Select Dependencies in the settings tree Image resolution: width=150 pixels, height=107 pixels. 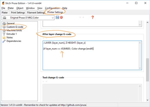[x=14, y=41]
